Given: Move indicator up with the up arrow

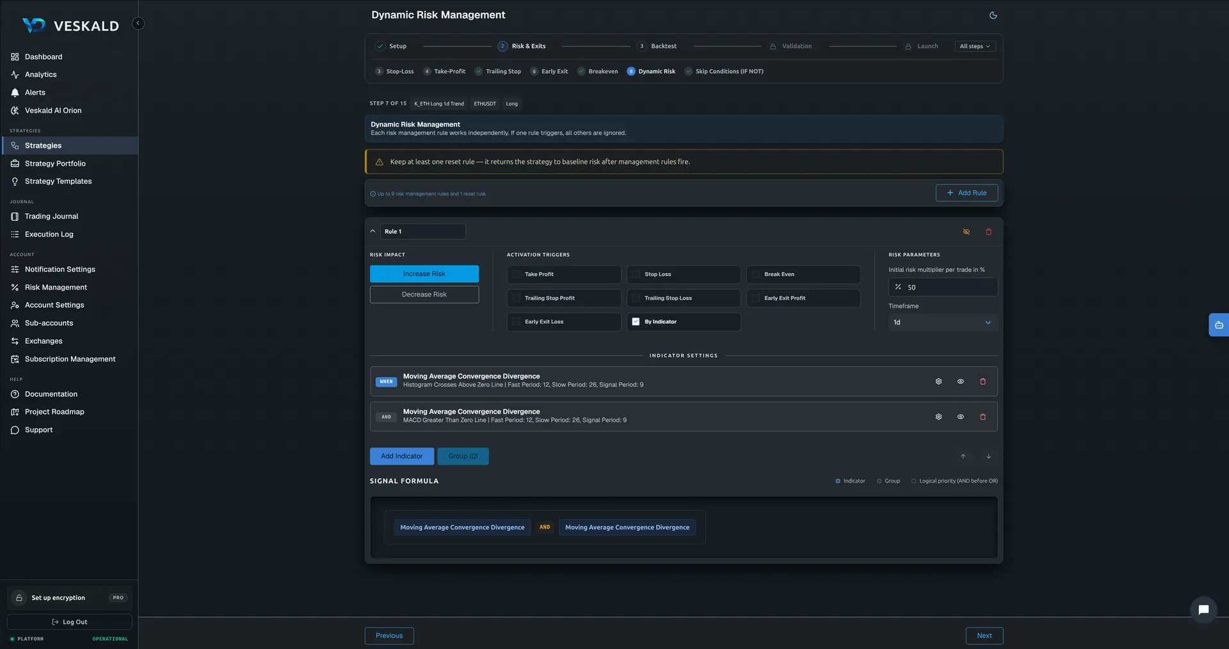Looking at the screenshot, I should click(963, 456).
